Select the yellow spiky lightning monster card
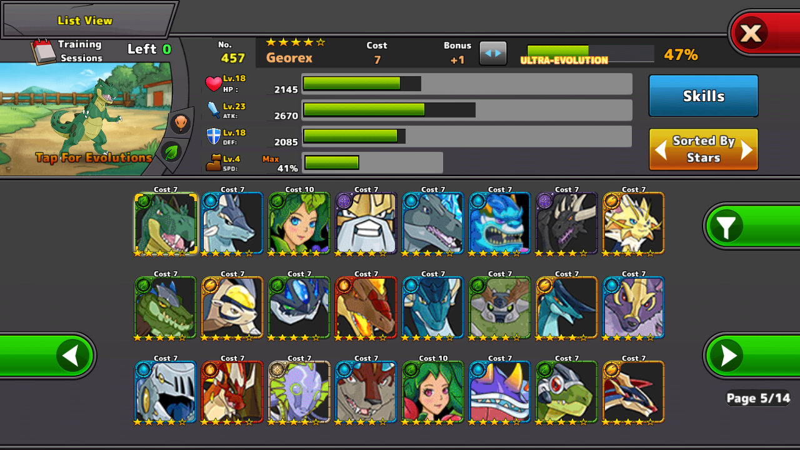800x450 pixels. (x=634, y=223)
